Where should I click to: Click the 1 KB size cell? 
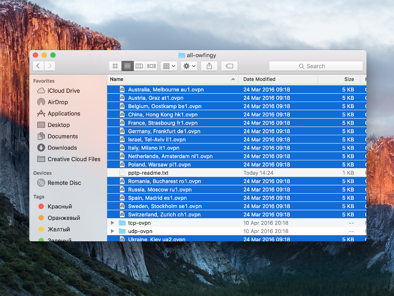348,173
